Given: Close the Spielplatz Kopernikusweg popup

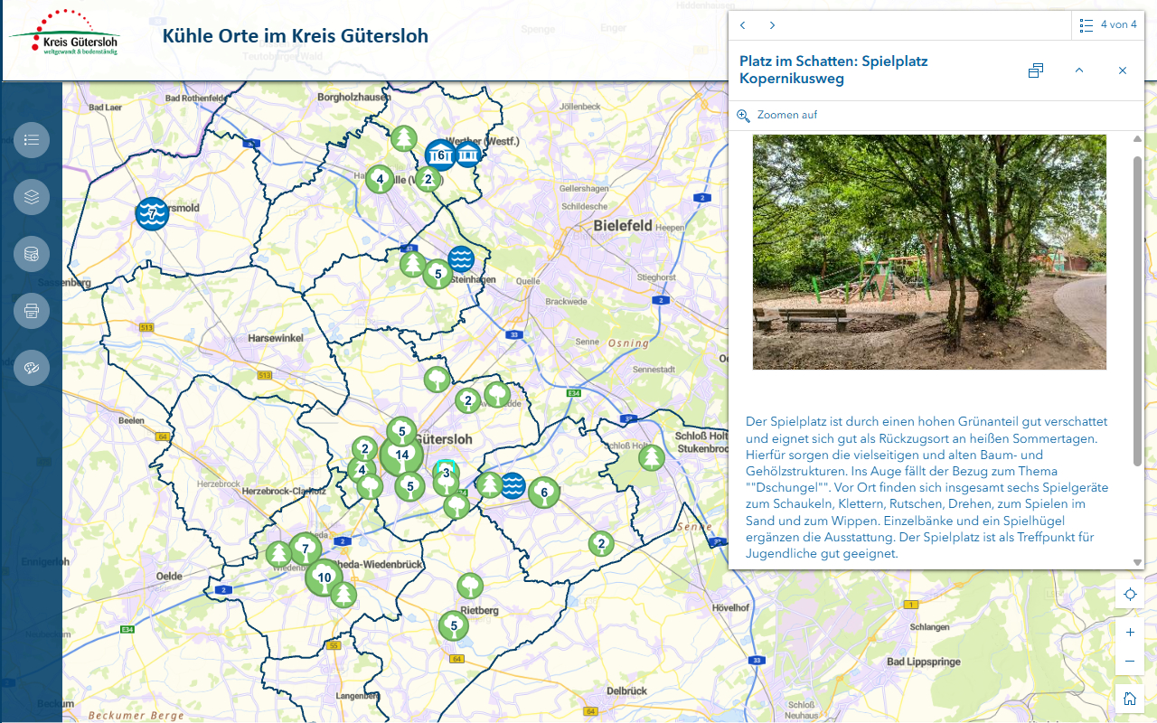Looking at the screenshot, I should click(x=1123, y=70).
